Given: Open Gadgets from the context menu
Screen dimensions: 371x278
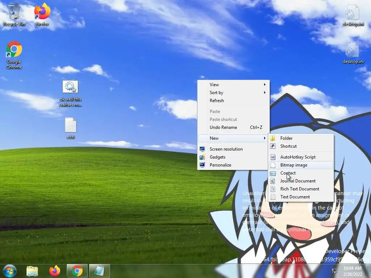Looking at the screenshot, I should [233, 157].
